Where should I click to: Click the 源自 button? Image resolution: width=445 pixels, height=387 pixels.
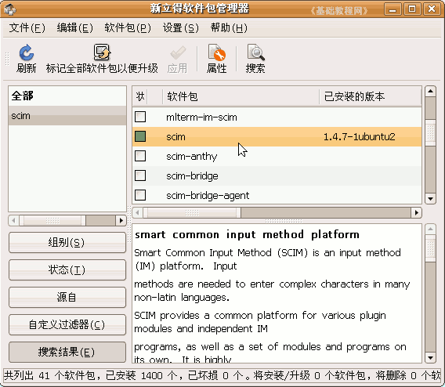point(67,297)
